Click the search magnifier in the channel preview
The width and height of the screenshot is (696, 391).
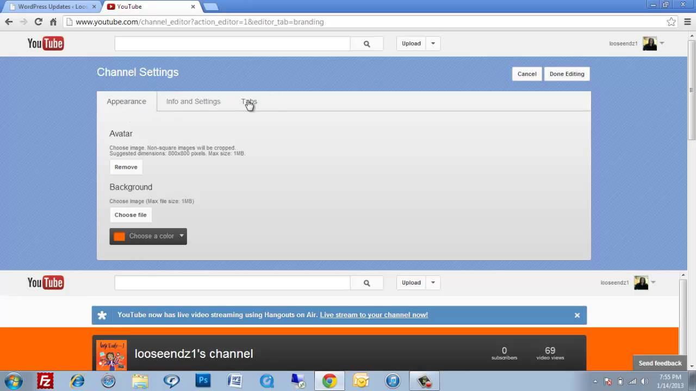pyautogui.click(x=366, y=282)
